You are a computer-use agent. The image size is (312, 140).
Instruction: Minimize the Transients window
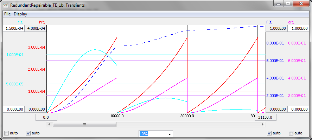coord(278,4)
